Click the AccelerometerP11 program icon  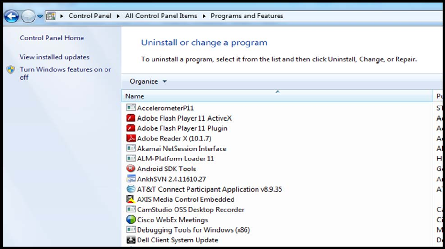131,108
